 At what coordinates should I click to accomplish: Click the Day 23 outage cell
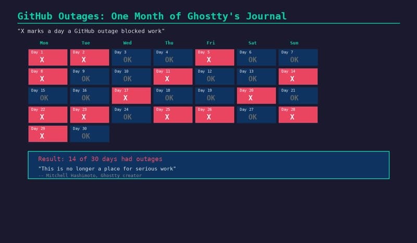coord(90,114)
